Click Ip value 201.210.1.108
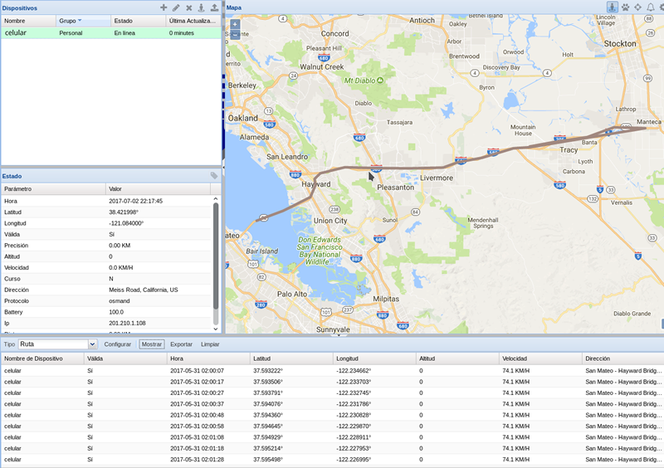 [x=127, y=323]
